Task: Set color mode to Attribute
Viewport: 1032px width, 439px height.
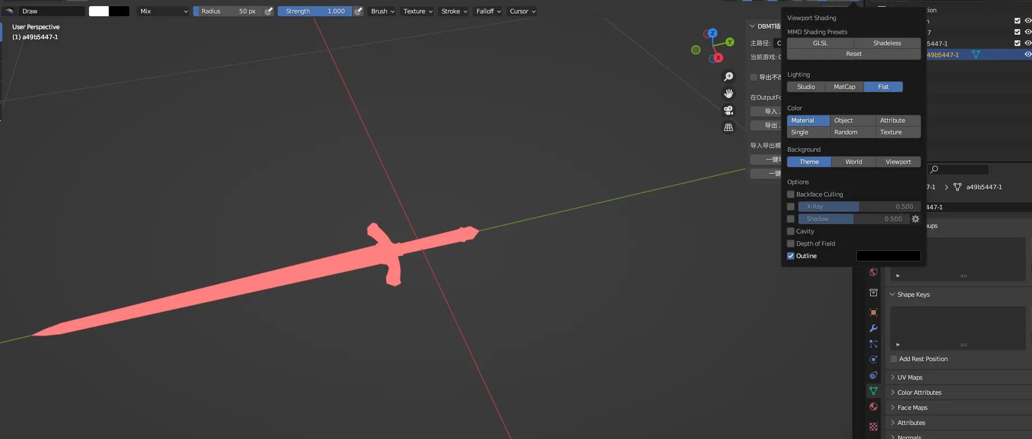Action: [x=898, y=120]
